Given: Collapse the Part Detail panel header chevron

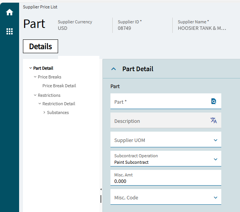Looking at the screenshot, I should [114, 69].
